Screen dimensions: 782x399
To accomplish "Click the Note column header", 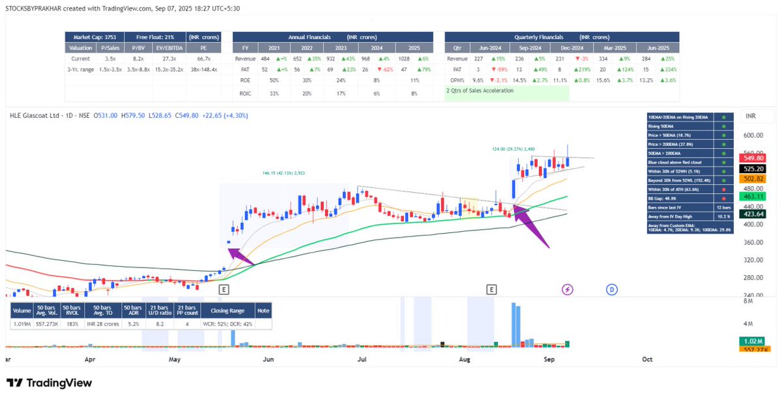I will tap(263, 310).
